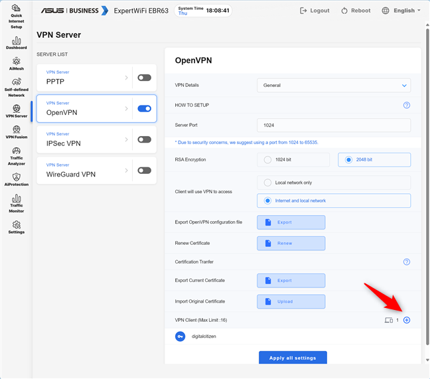
Task: Turn off the OpenVPN server toggle
Action: 144,109
